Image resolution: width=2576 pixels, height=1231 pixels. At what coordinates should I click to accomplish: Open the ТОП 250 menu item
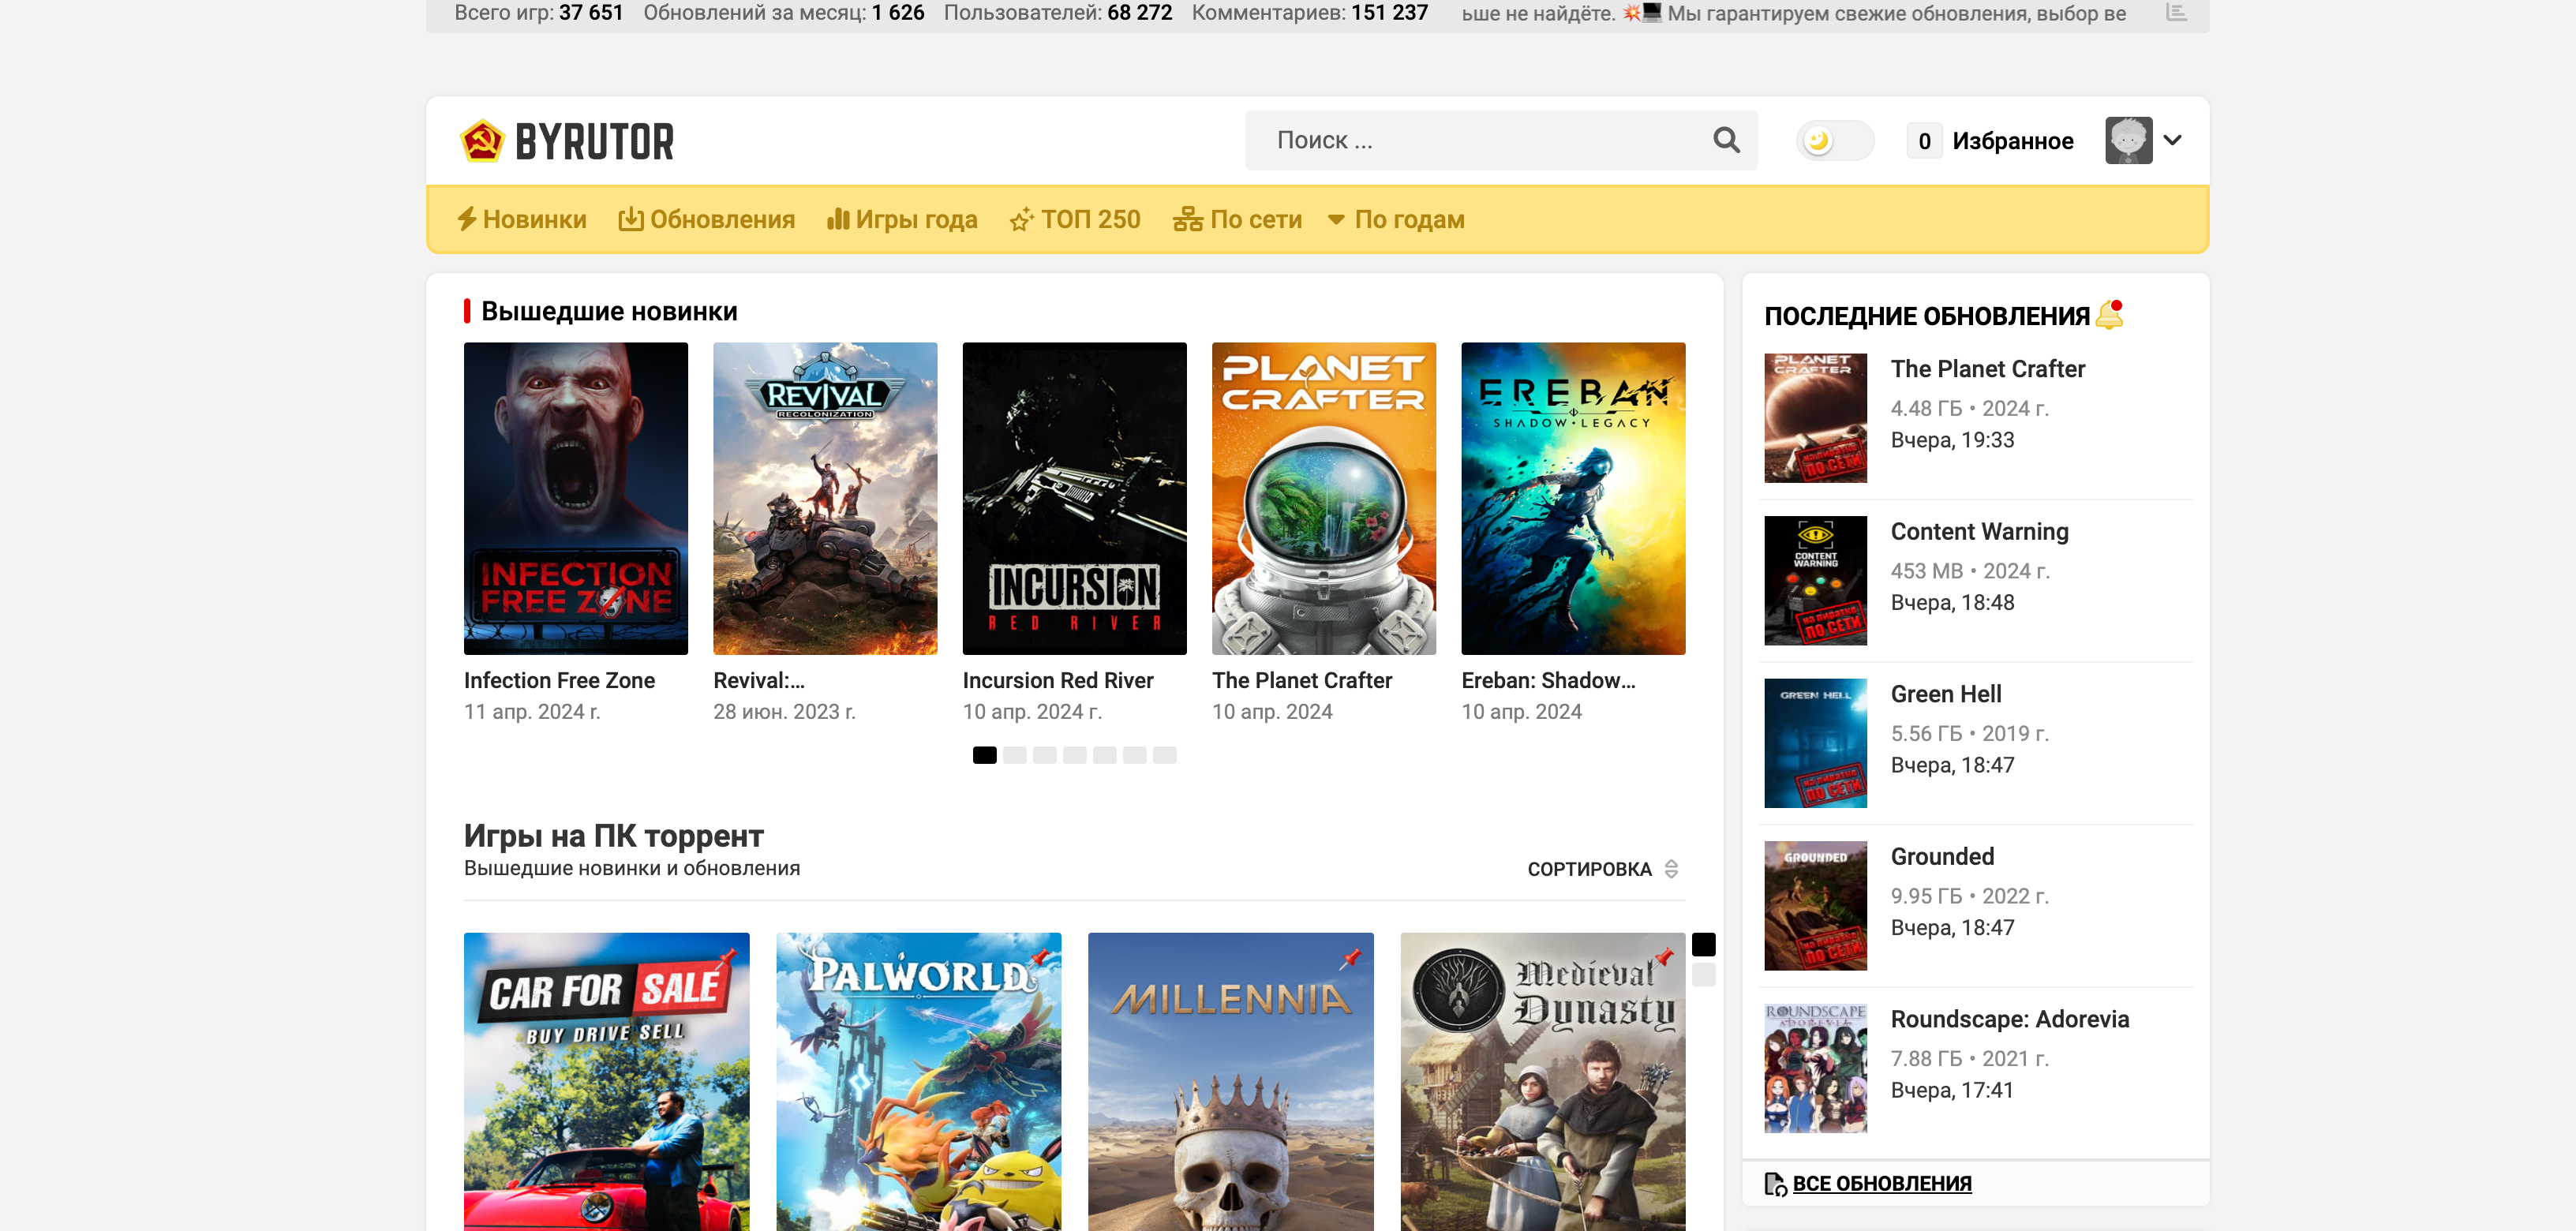pyautogui.click(x=1075, y=219)
